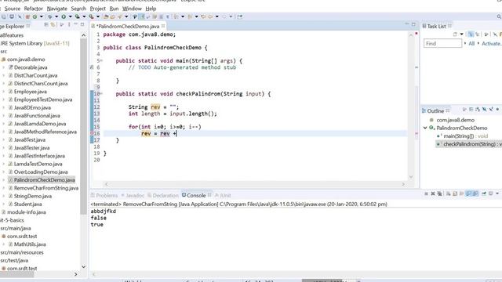The width and height of the screenshot is (502, 282).
Task: Click the Debug bug icon in toolbar
Action: [x=50, y=16]
